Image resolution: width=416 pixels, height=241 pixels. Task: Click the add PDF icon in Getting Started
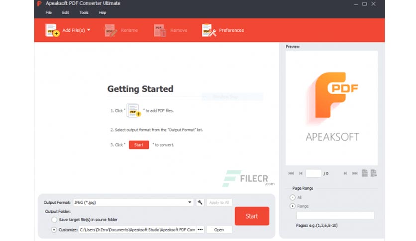[x=134, y=110]
